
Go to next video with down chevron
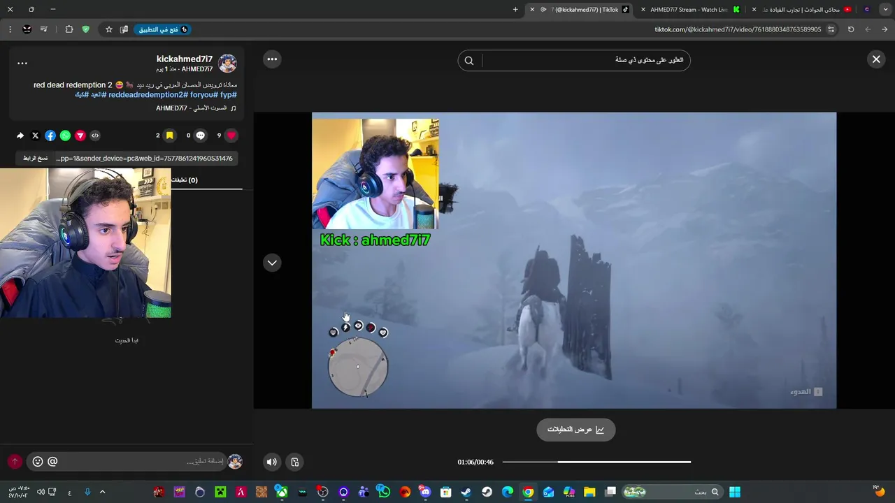tap(272, 263)
